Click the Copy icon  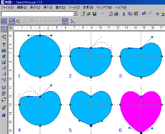point(130,14)
